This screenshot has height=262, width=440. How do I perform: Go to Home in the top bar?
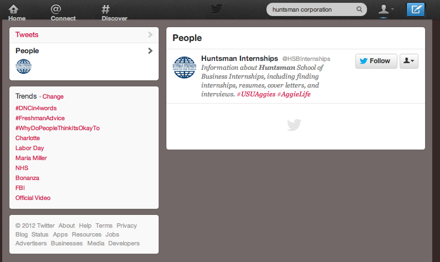(x=17, y=13)
